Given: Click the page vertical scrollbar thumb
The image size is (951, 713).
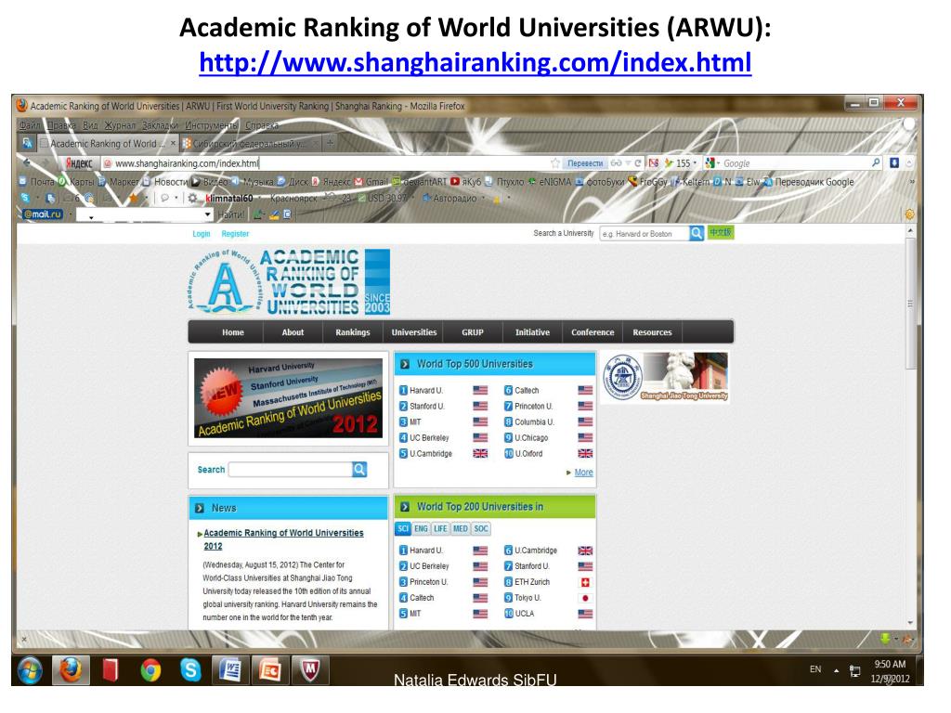Looking at the screenshot, I should click(x=910, y=304).
